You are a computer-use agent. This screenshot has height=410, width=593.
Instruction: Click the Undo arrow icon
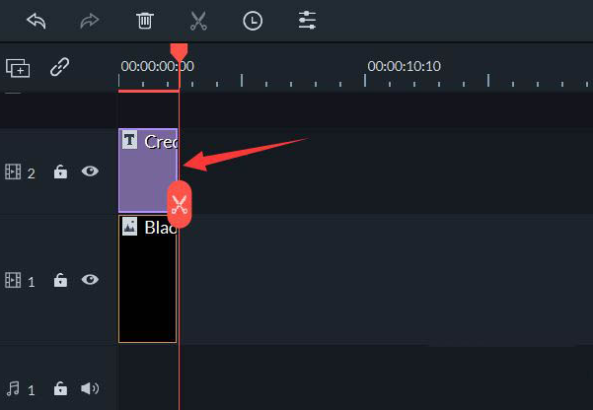click(x=37, y=21)
